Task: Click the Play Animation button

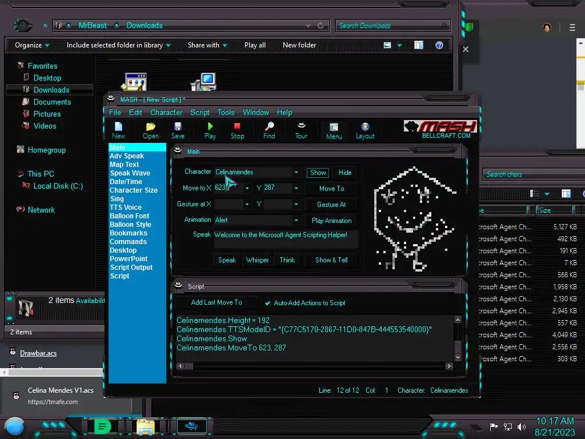Action: pos(332,221)
